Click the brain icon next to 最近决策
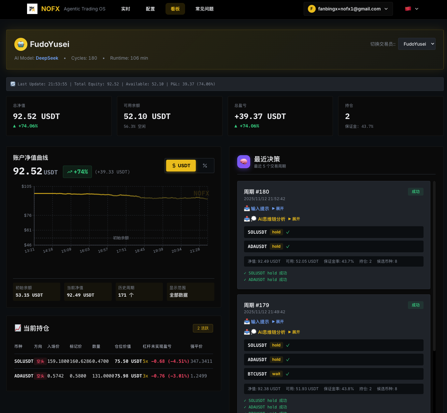Image resolution: width=447 pixels, height=413 pixels. pyautogui.click(x=243, y=162)
